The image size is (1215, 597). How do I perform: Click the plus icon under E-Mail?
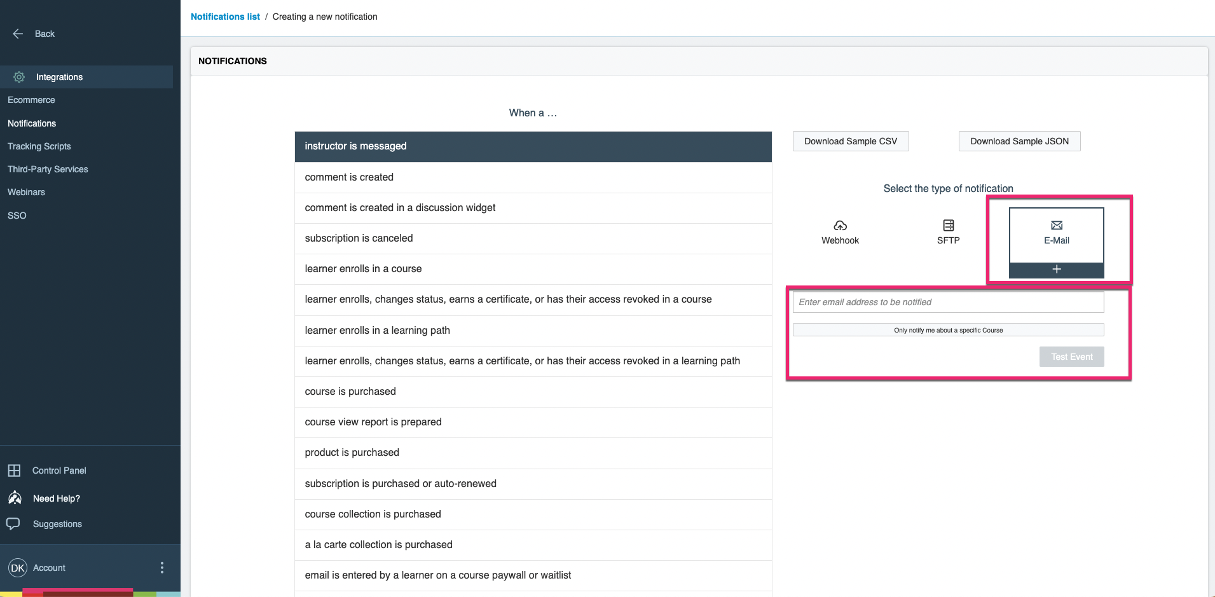tap(1055, 270)
